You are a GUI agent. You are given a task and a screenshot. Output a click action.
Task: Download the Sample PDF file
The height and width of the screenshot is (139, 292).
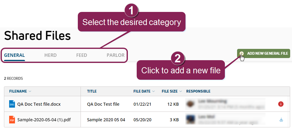[281, 120]
